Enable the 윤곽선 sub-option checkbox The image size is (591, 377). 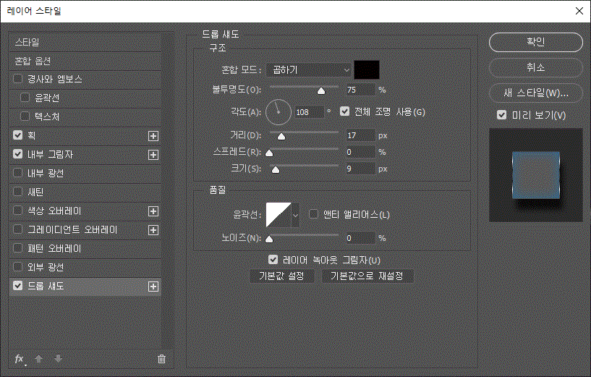point(25,98)
